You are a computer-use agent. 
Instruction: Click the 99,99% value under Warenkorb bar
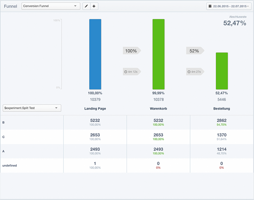(159, 93)
